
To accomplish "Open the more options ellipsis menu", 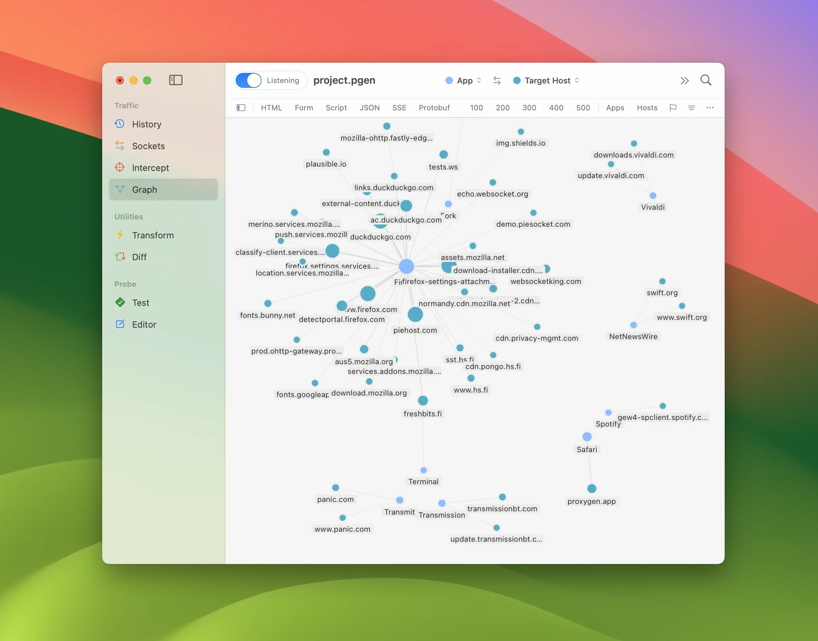I will point(710,108).
